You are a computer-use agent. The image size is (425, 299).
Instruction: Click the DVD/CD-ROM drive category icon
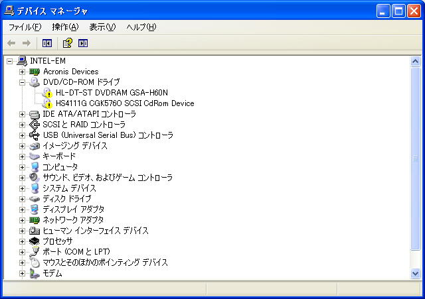[x=35, y=82]
